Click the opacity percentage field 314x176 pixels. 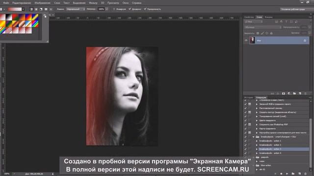(102, 9)
